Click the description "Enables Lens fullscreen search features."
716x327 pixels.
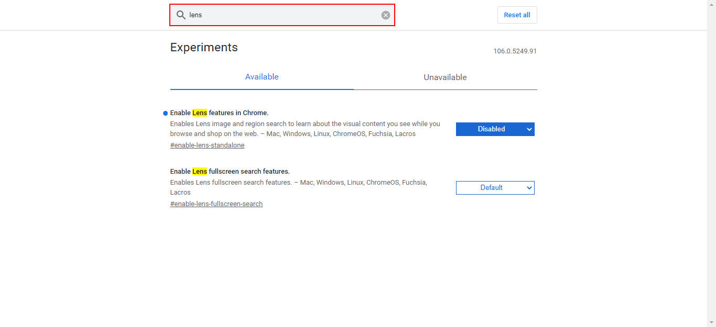point(299,188)
